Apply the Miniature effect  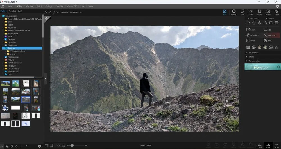pyautogui.click(x=251, y=35)
